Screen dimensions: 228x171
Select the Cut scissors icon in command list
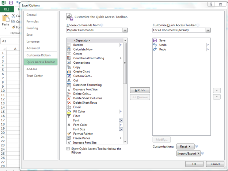[x=69, y=80]
